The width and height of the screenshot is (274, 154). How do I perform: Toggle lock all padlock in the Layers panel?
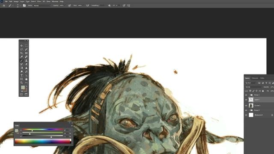pos(263,91)
